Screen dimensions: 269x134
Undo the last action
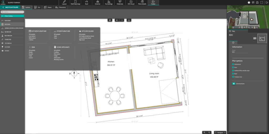(117, 20)
